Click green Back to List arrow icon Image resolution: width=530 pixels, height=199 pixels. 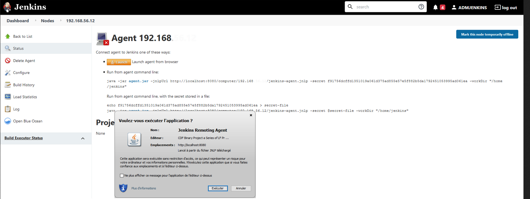(8, 36)
